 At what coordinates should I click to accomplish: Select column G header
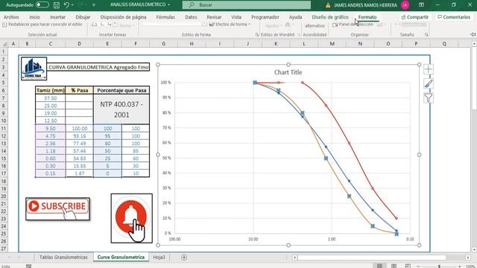164,44
